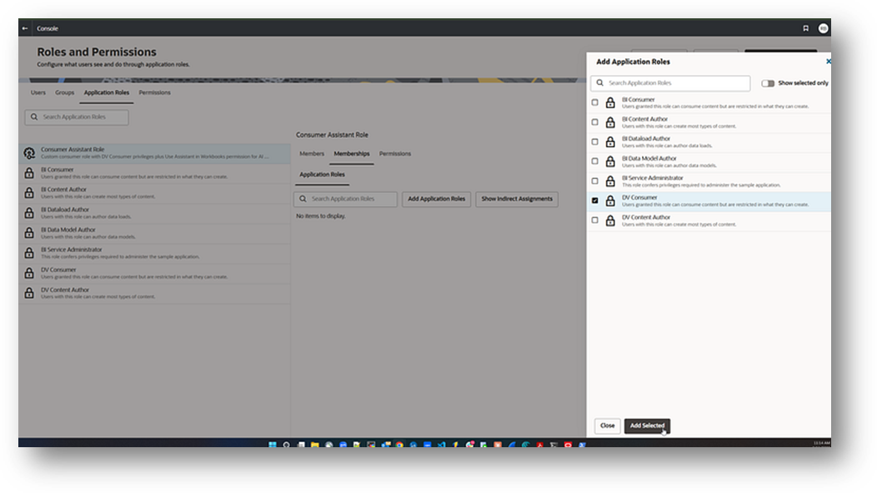Click the lock icon for BI Content Author in dialog

[x=610, y=122]
